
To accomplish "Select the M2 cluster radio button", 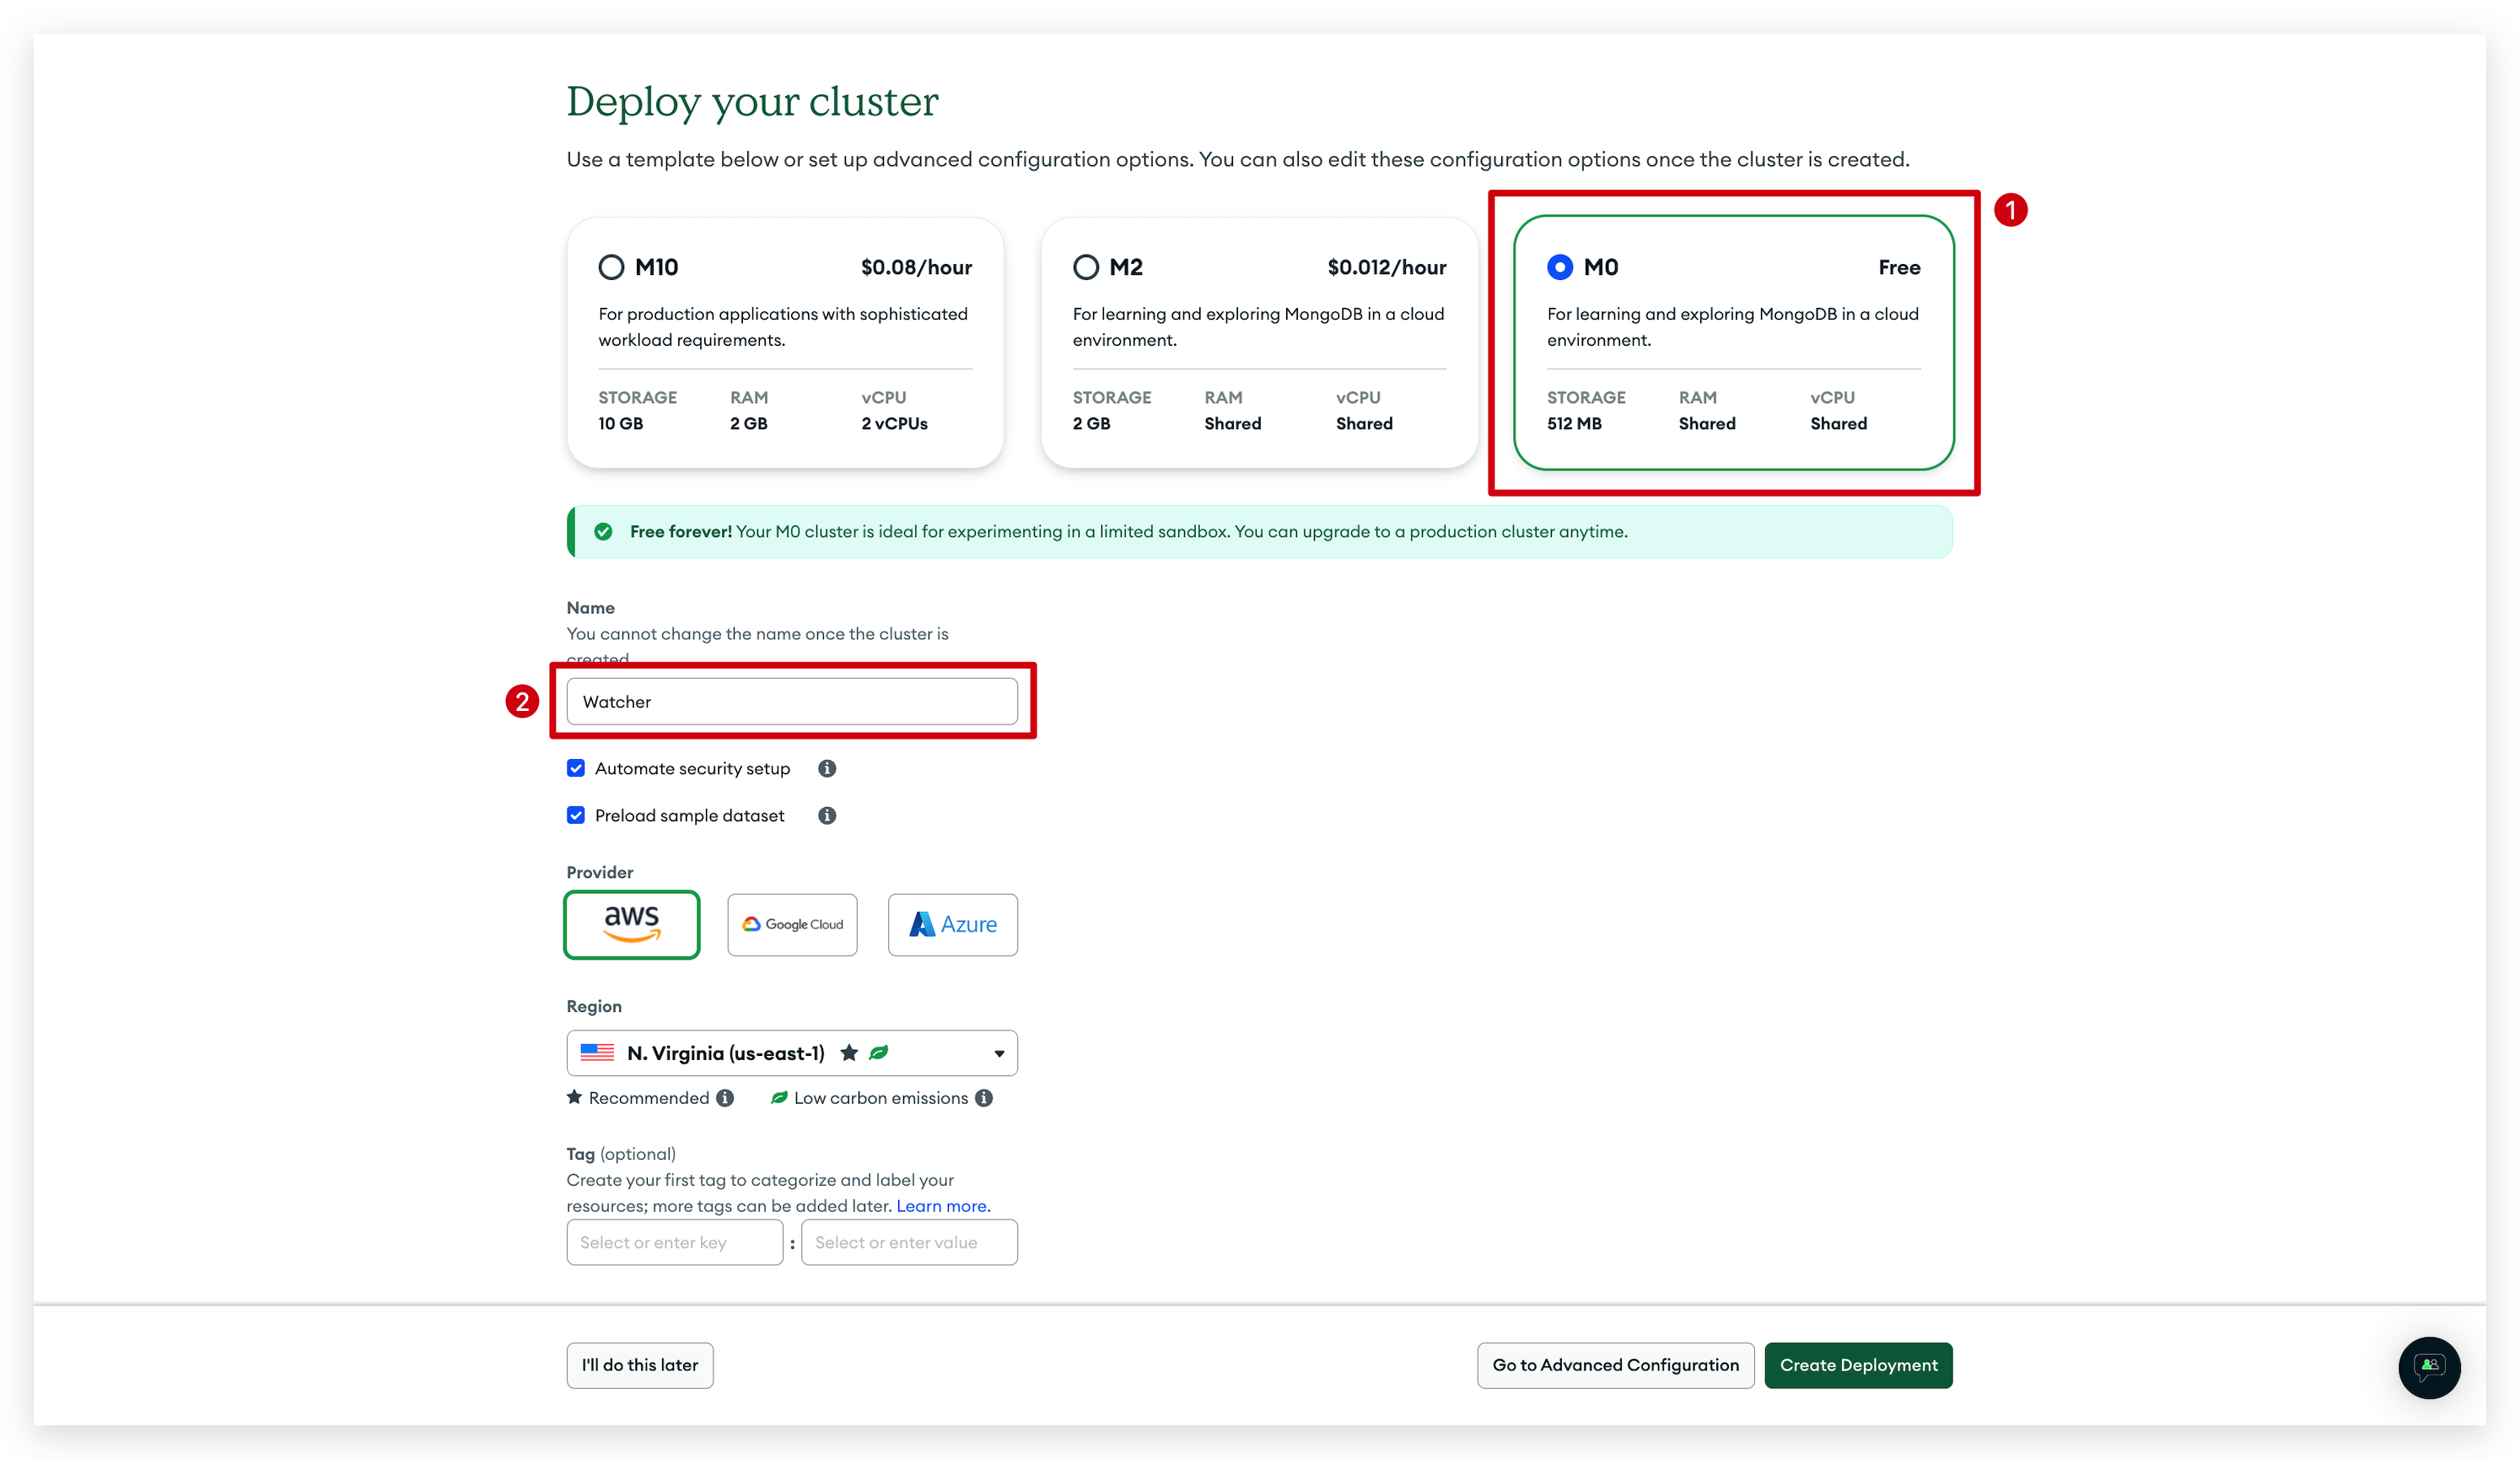I will [x=1086, y=267].
